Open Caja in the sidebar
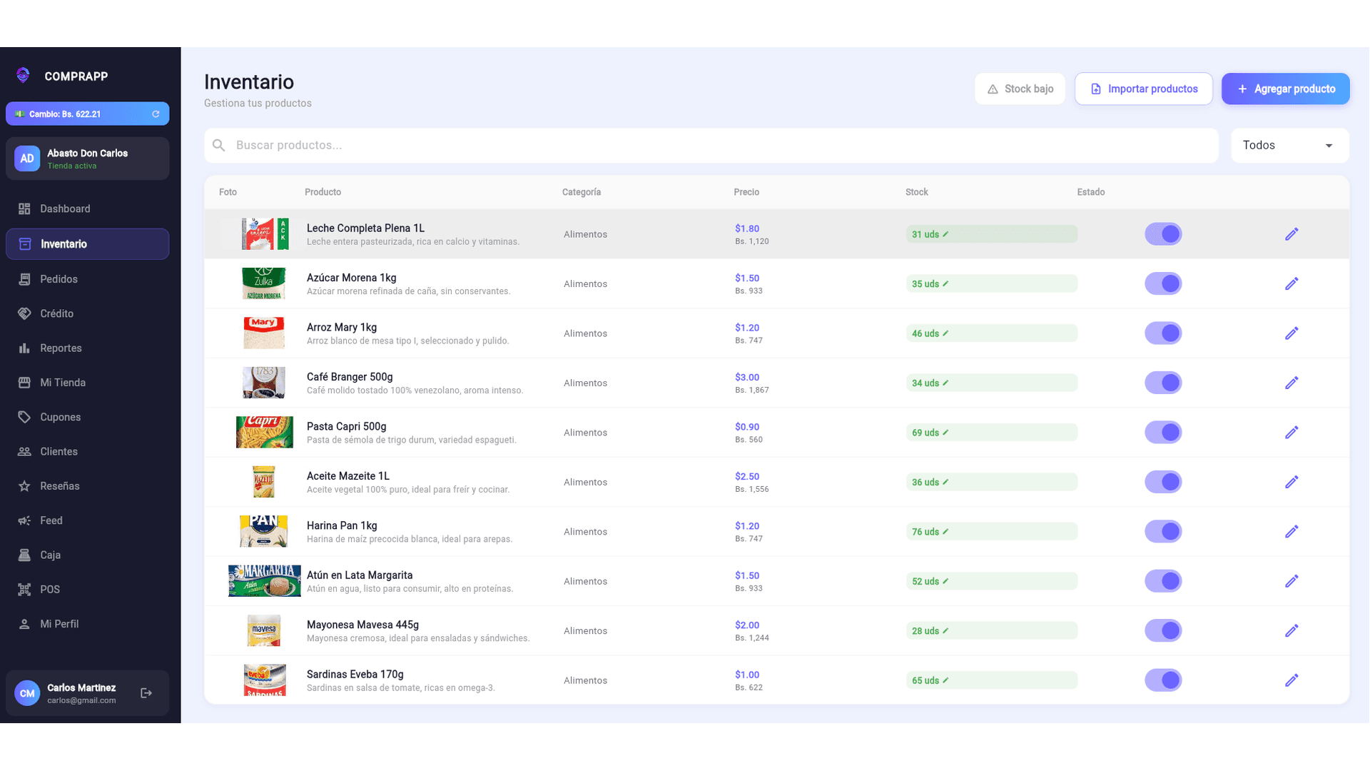 pos(87,555)
